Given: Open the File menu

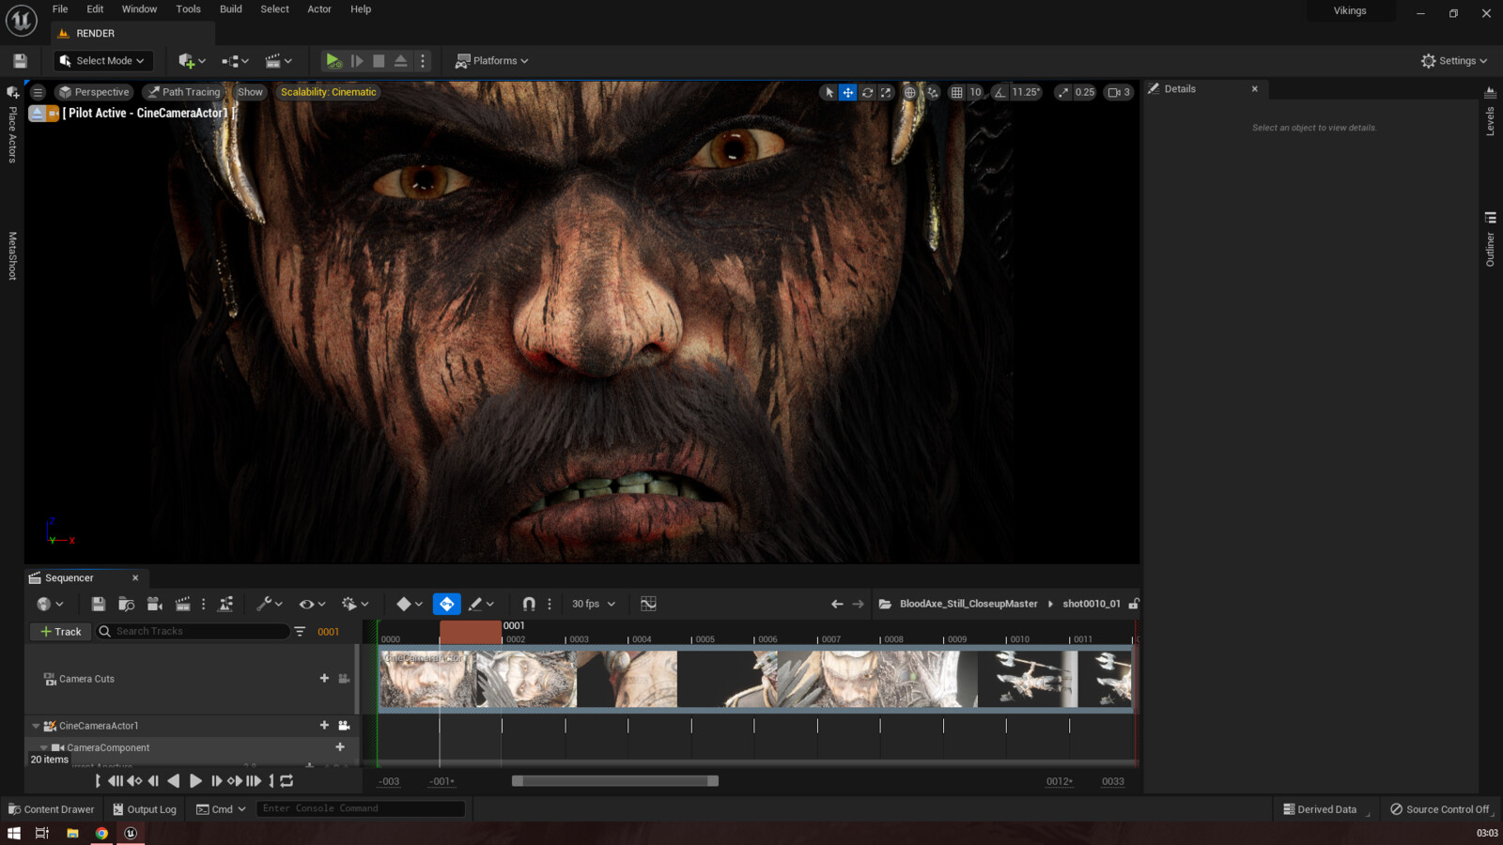Looking at the screenshot, I should coord(60,9).
